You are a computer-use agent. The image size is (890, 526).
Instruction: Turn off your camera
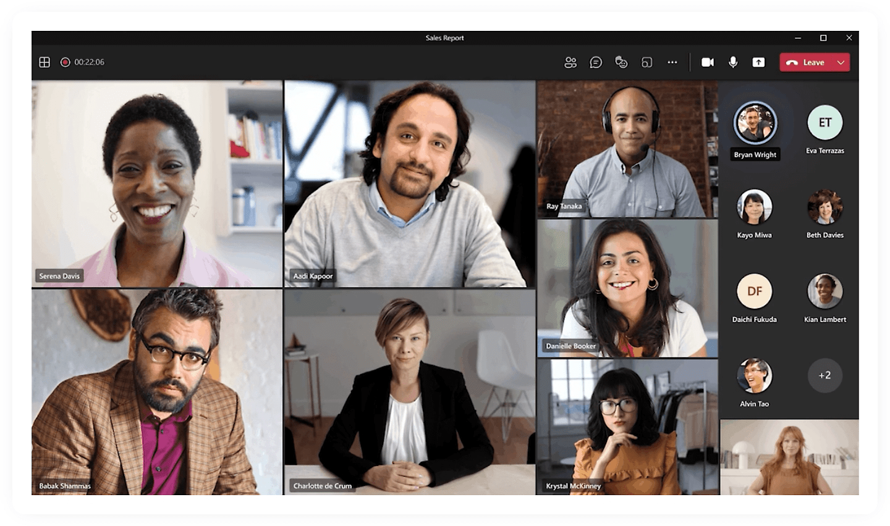click(x=707, y=62)
